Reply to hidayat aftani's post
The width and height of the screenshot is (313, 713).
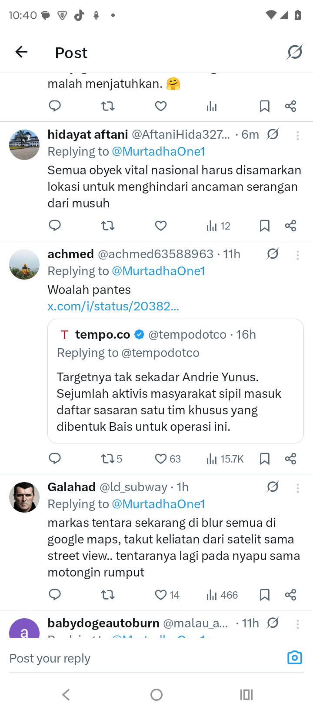click(x=55, y=226)
